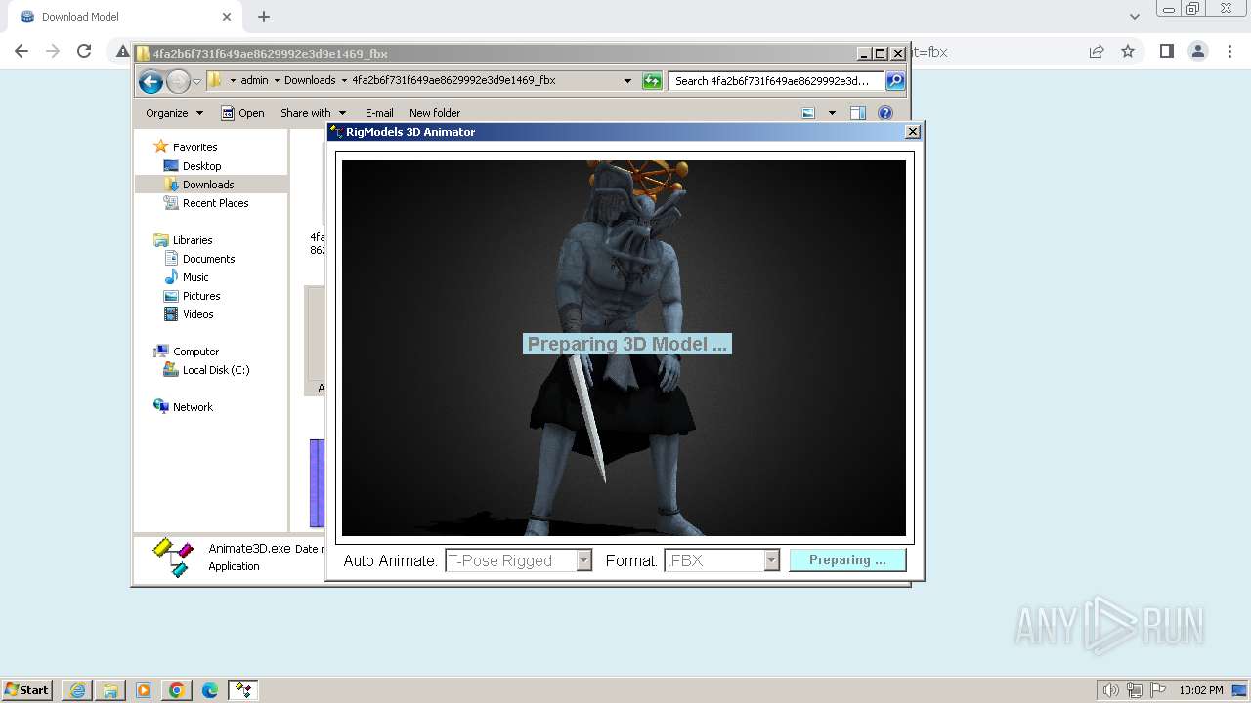The image size is (1251, 703).
Task: Open Action Center flag tray icon
Action: 1158,690
